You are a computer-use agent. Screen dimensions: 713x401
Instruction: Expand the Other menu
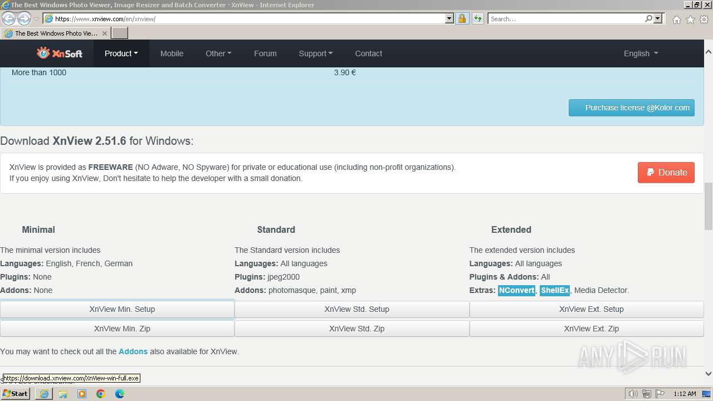(x=218, y=53)
